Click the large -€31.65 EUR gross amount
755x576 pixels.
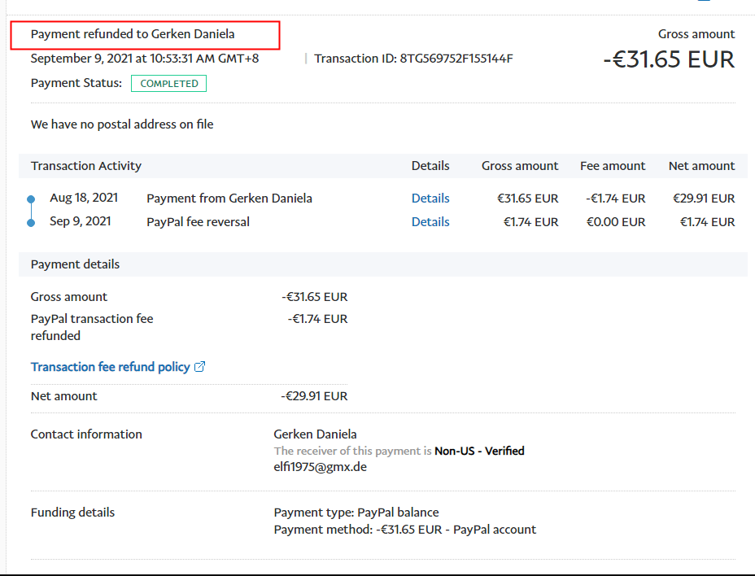click(x=668, y=59)
